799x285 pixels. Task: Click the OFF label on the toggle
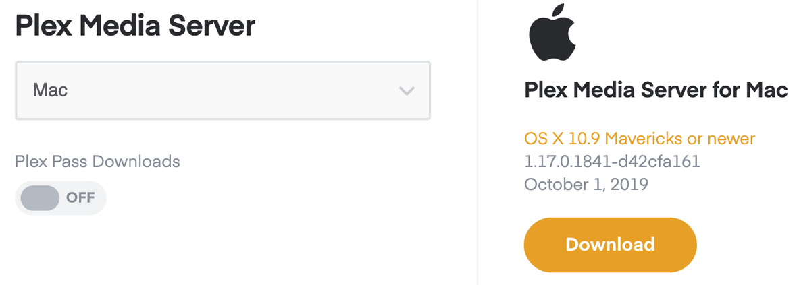click(80, 198)
